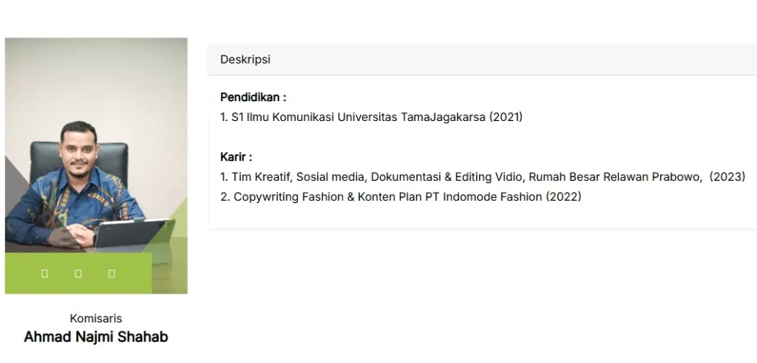Viewport: 757px width, 363px height.
Task: Click the year (2023) in career list
Action: coord(727,177)
